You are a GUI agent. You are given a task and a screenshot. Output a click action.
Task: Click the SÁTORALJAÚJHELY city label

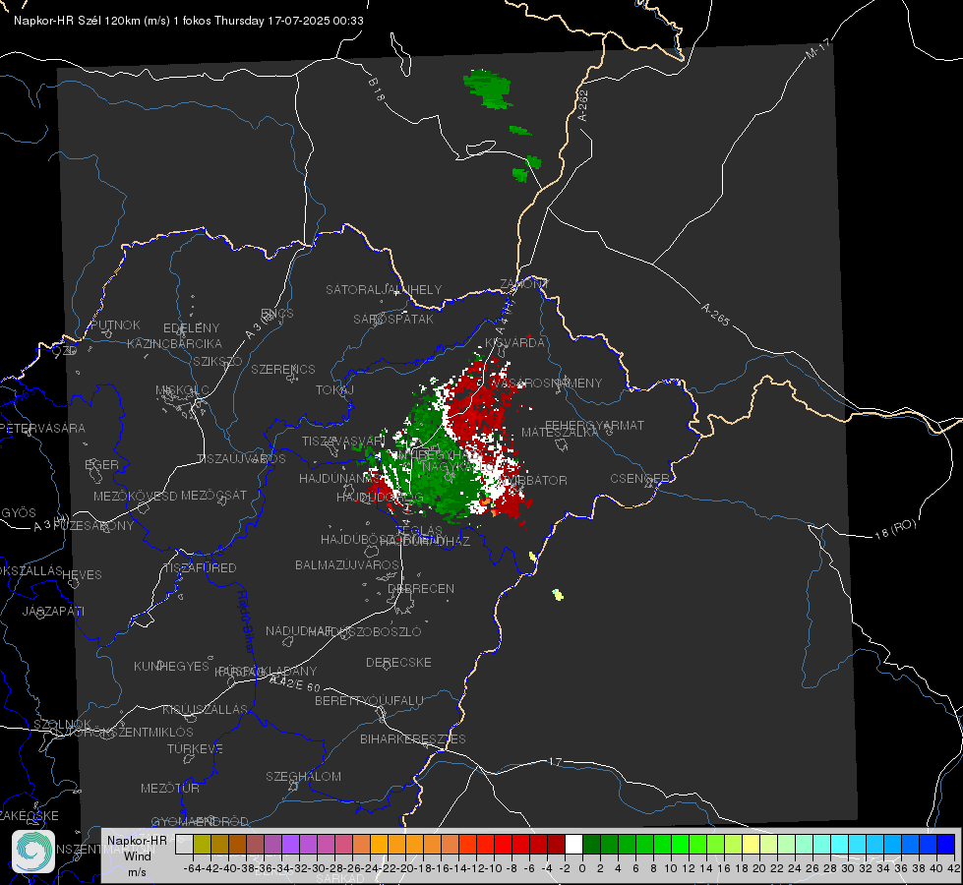click(384, 289)
